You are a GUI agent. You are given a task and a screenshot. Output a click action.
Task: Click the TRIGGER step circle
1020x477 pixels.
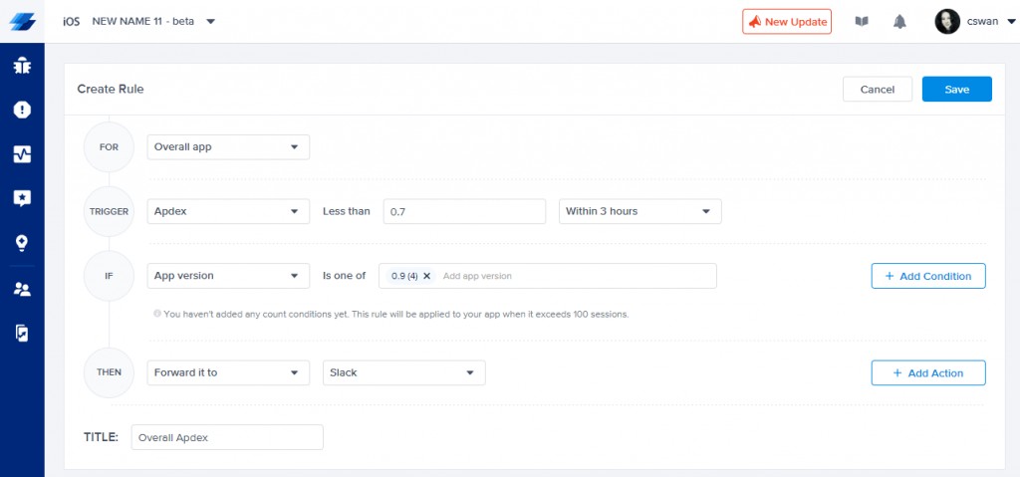pyautogui.click(x=109, y=211)
